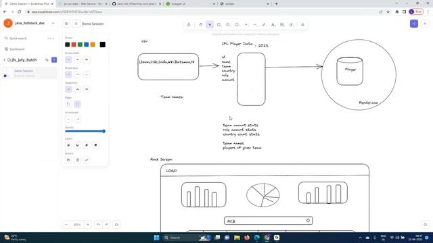Click the purple Share button

point(414,24)
